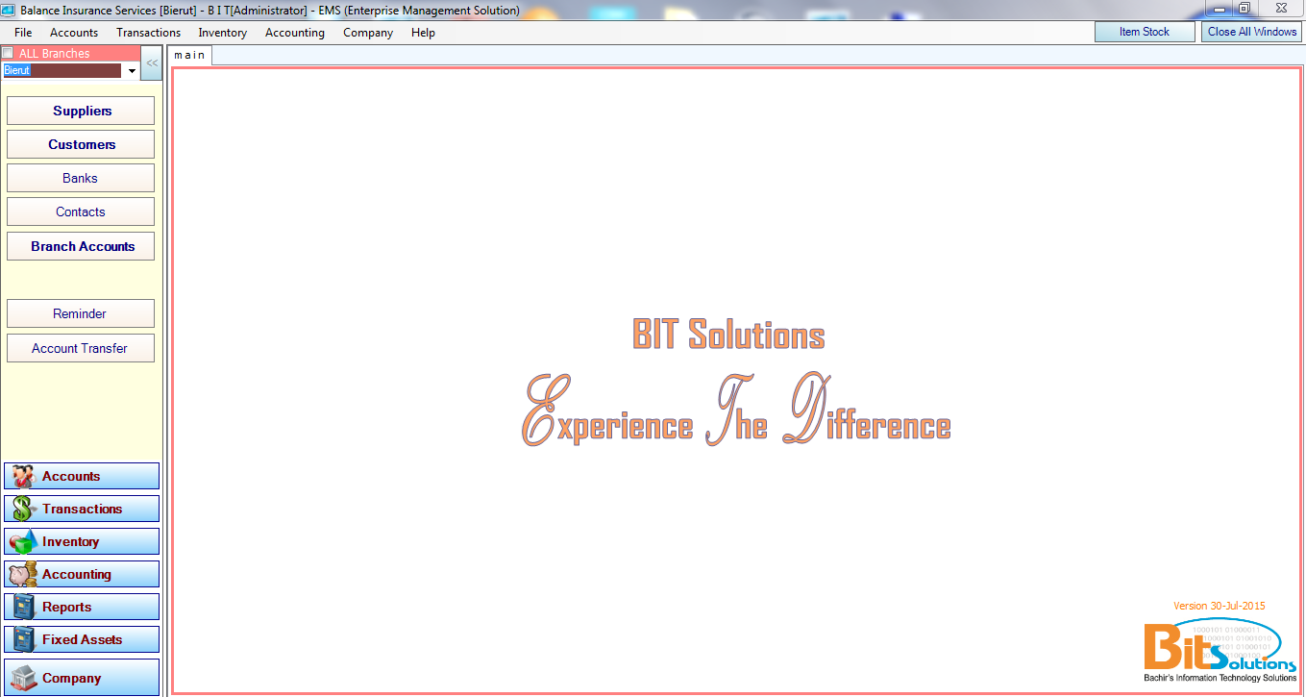Toggle the ALL Branches checkbox

8,53
